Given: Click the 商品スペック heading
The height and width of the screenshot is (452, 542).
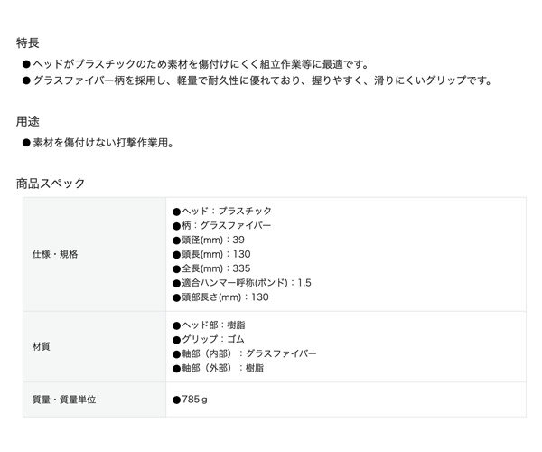Looking at the screenshot, I should (51, 183).
